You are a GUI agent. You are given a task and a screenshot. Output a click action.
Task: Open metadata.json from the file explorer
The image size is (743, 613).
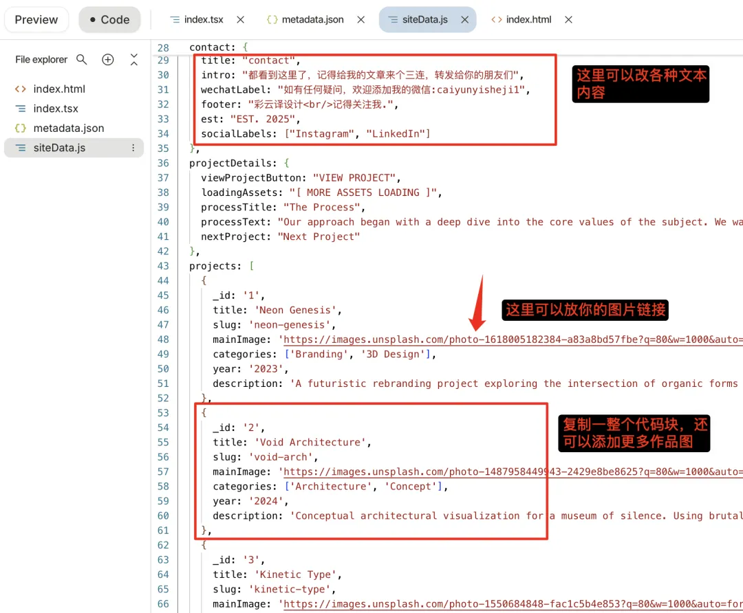[x=69, y=128]
